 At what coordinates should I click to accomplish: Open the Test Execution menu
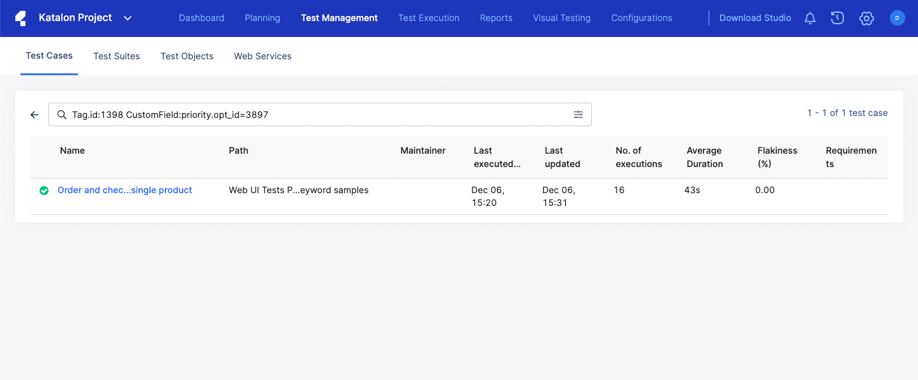click(428, 18)
